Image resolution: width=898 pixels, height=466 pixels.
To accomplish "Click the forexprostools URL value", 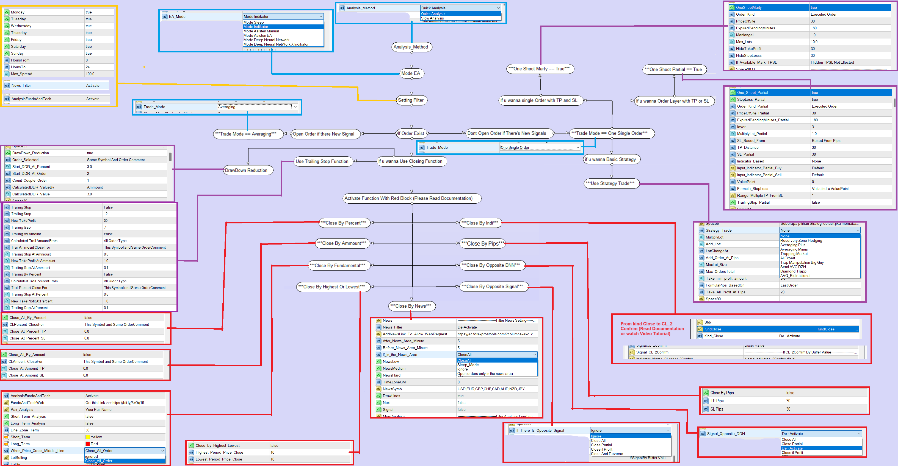I will (496, 334).
